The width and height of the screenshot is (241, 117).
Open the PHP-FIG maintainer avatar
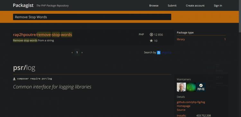tap(201, 87)
